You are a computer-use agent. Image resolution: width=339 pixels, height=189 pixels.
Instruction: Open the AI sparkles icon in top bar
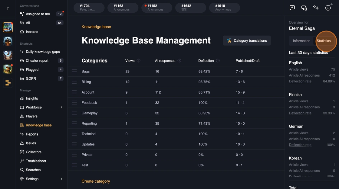(316, 8)
